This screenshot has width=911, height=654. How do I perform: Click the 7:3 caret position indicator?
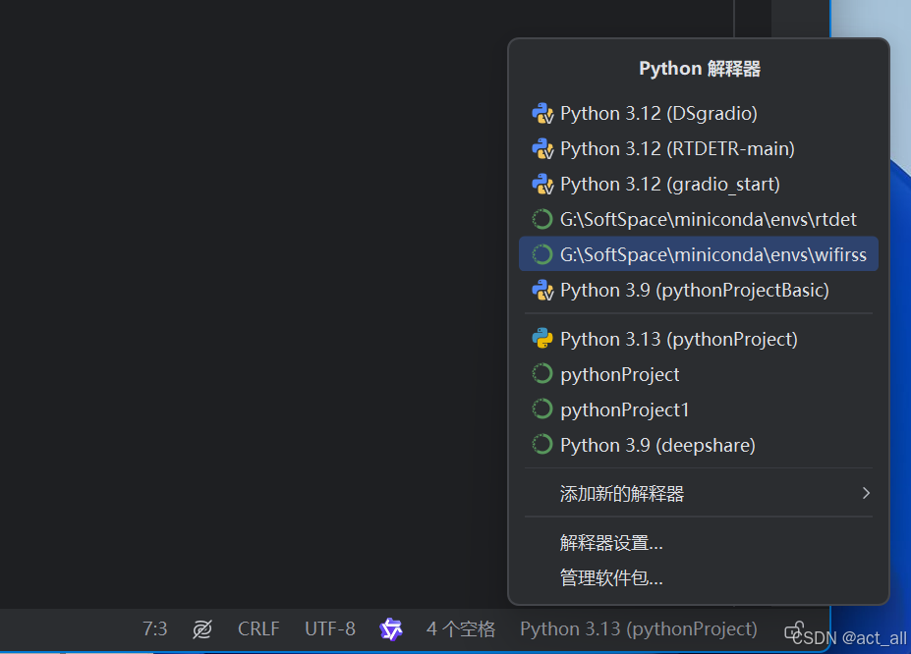click(154, 628)
